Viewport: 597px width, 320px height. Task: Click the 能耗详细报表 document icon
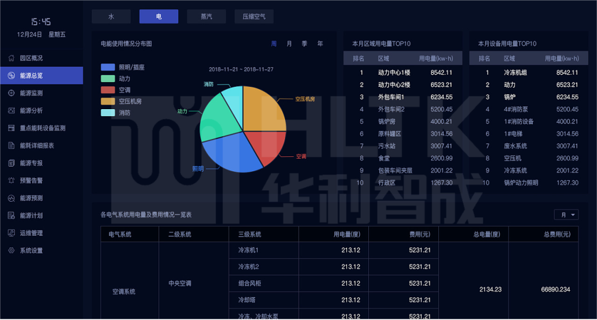(x=11, y=145)
